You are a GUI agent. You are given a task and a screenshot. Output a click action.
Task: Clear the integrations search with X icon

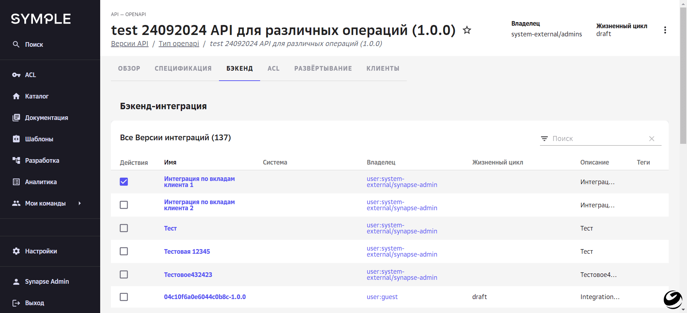(x=652, y=138)
